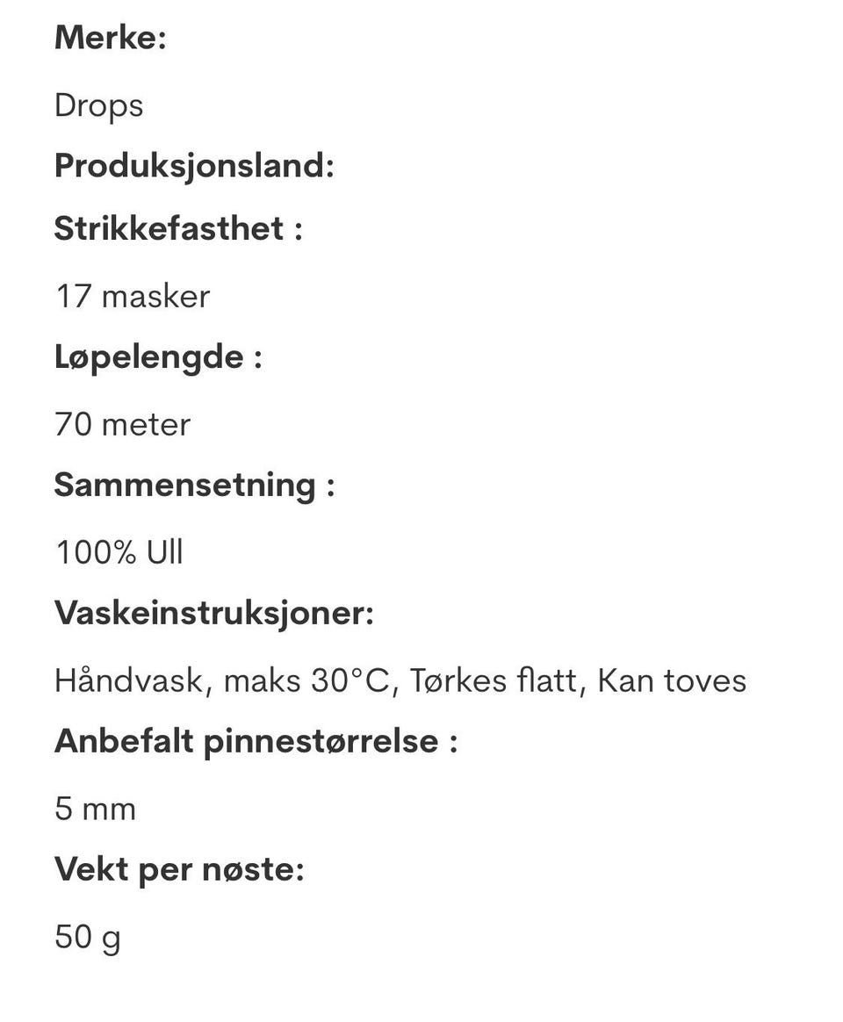Select the 5 mm value
Screen dimensions: 843x1022
(95, 808)
